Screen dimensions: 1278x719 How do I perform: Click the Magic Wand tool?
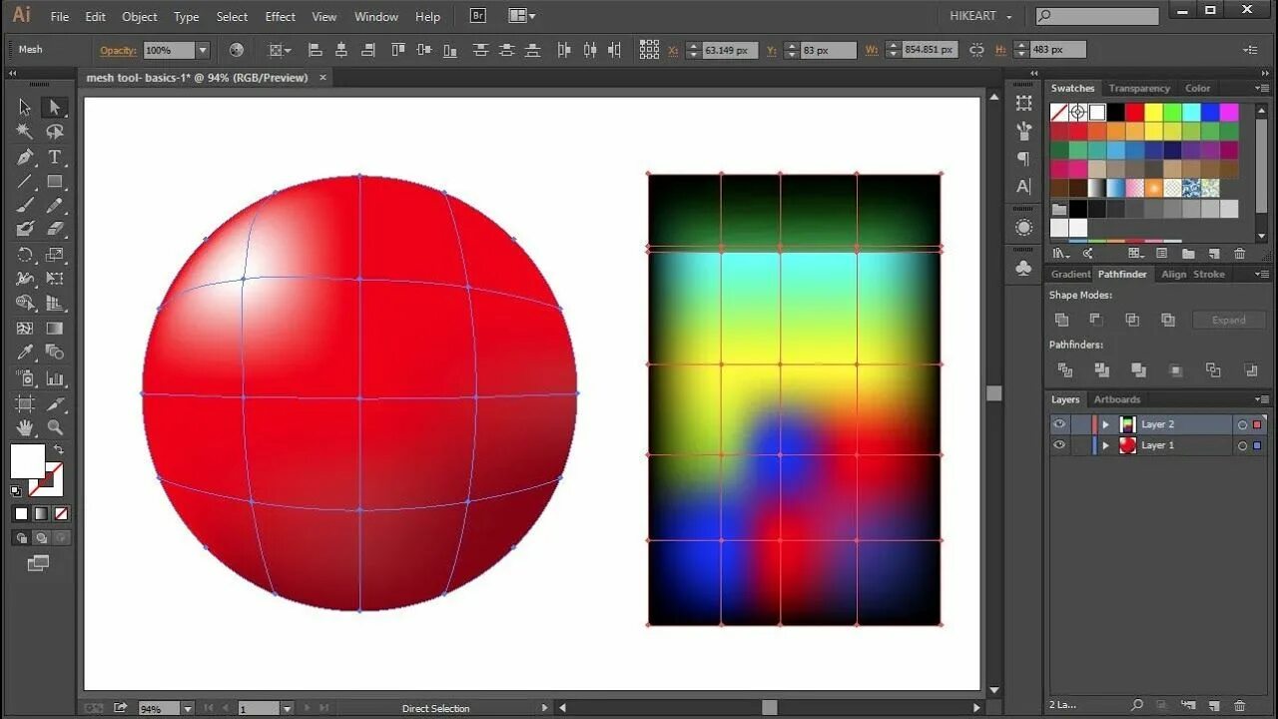tap(25, 132)
